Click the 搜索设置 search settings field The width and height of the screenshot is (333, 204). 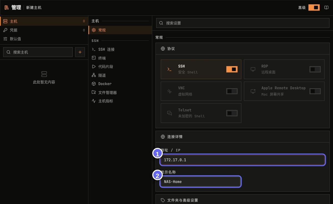(243, 23)
